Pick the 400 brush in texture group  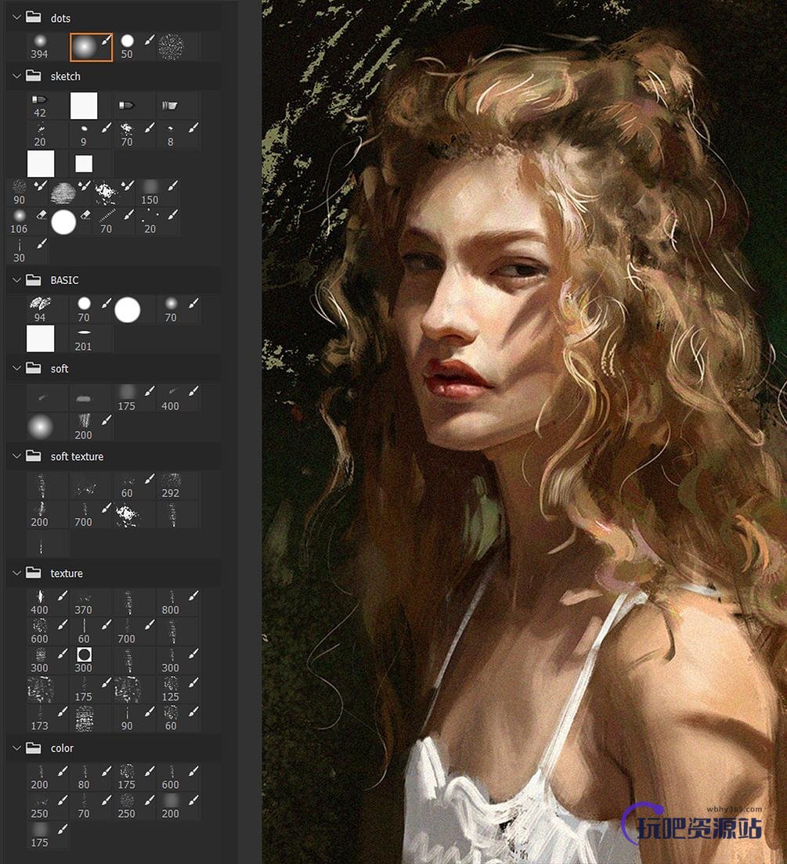coord(48,603)
